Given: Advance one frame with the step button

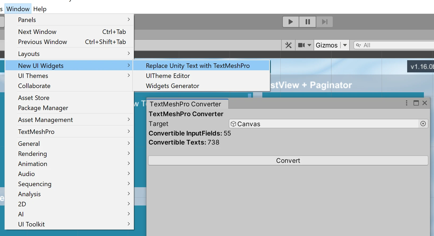Looking at the screenshot, I should coord(324,22).
